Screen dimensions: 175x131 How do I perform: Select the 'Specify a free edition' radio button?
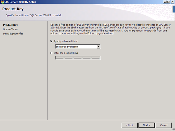(x=51, y=41)
